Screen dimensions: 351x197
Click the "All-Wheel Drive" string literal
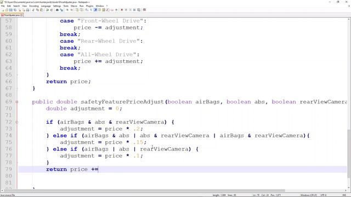(x=107, y=55)
